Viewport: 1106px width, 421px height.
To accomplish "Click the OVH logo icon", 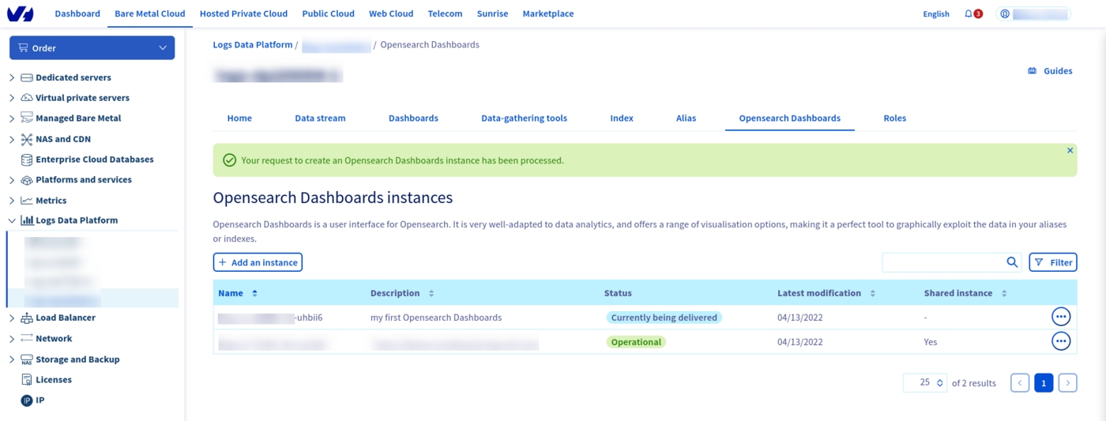I will 21,13.
